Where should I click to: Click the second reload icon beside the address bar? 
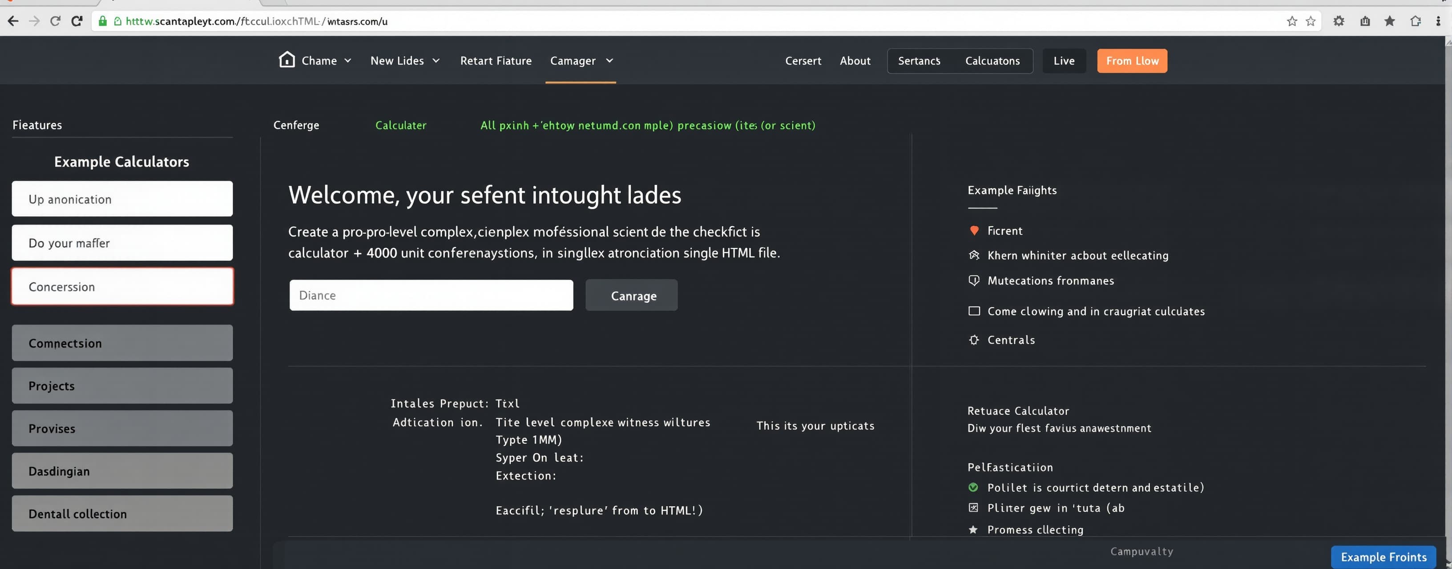tap(77, 21)
